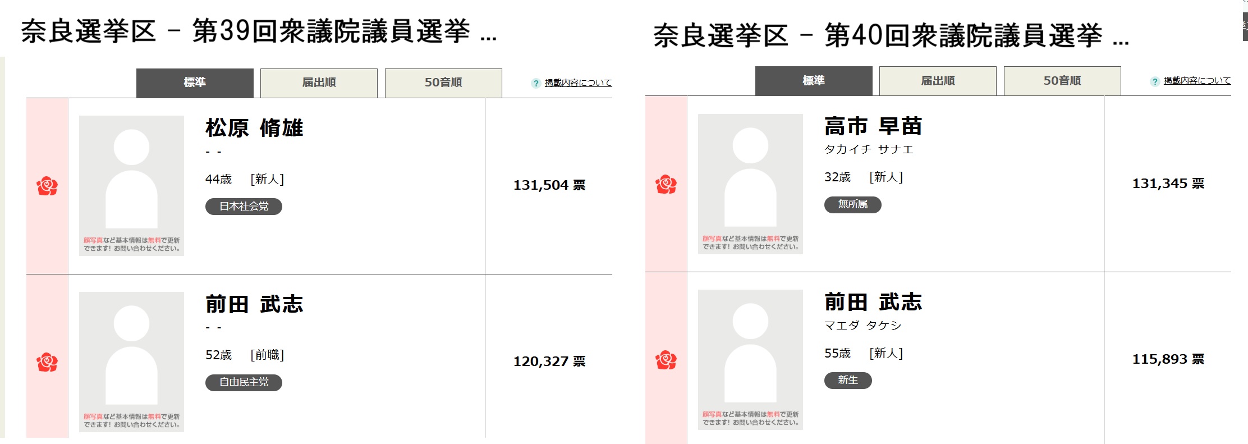
Task: Click the rose icon next to 高市 早苗
Action: point(666,184)
